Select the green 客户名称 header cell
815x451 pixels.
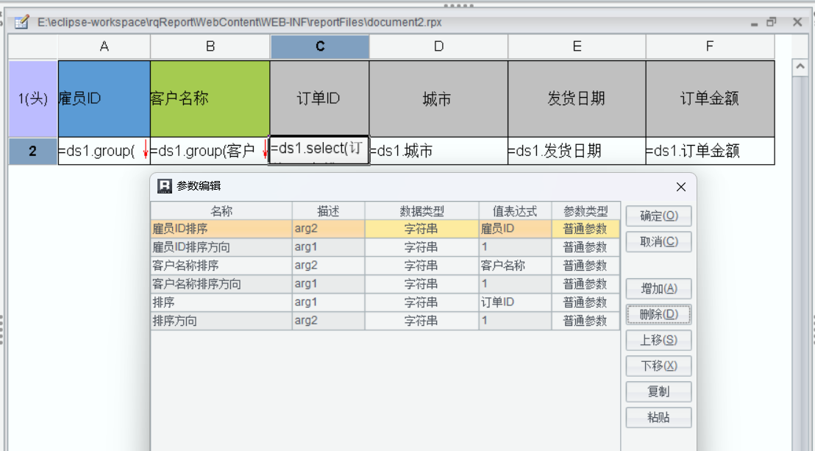click(x=210, y=99)
